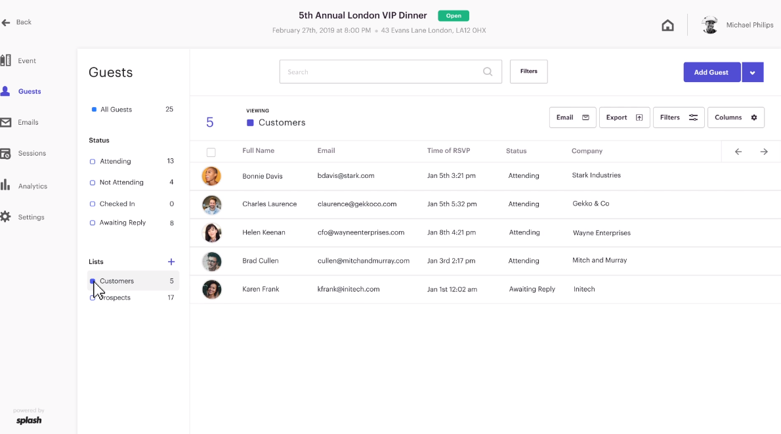Viewport: 781px width, 434px height.
Task: Click the home icon in header
Action: click(x=667, y=26)
